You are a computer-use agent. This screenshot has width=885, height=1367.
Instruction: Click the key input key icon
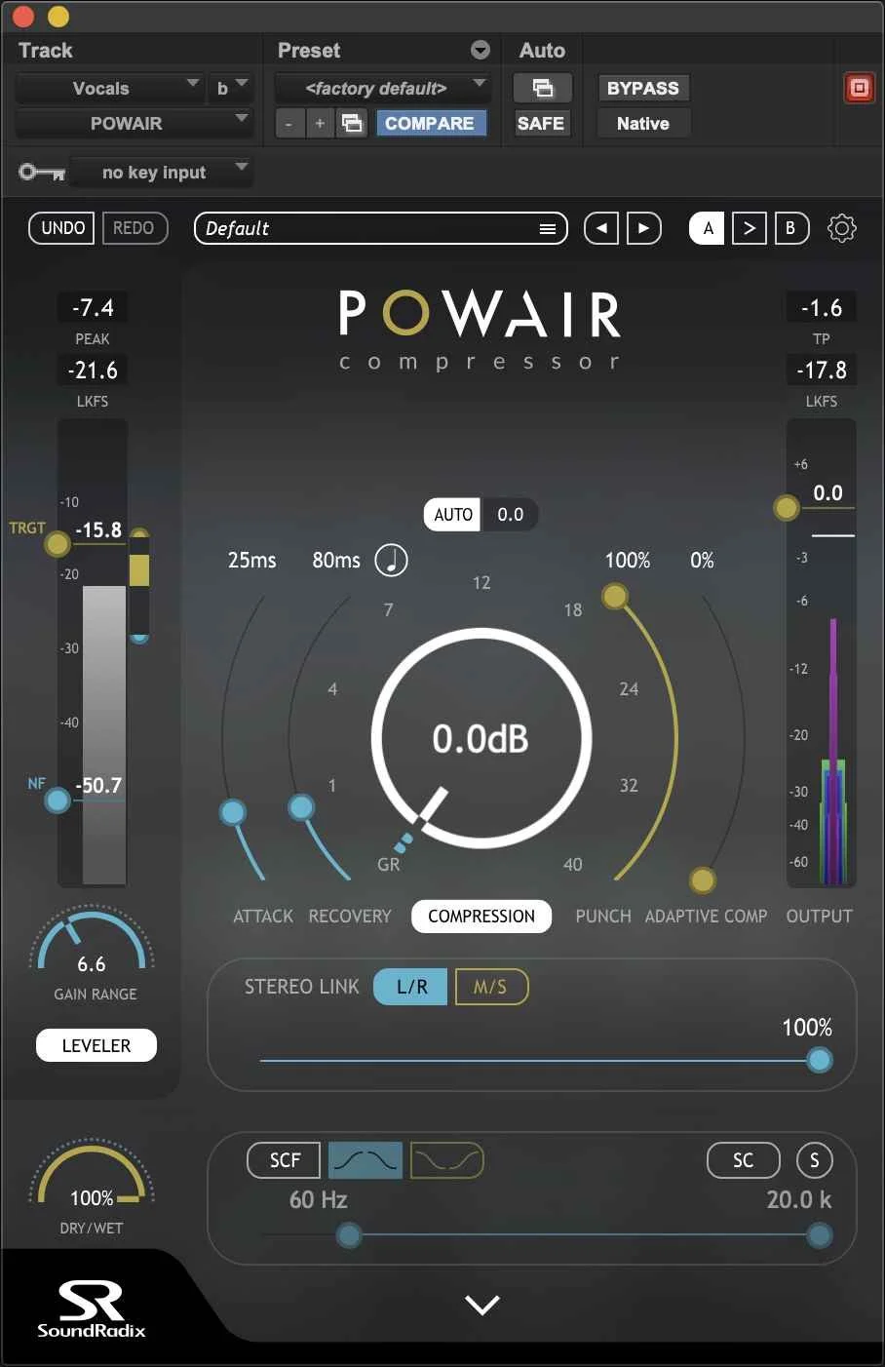click(42, 173)
